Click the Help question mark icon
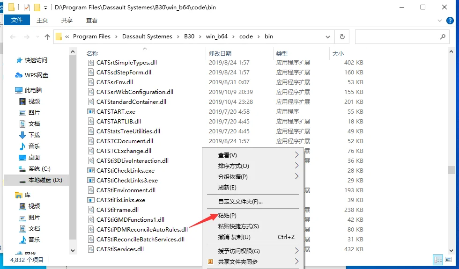 click(x=450, y=21)
